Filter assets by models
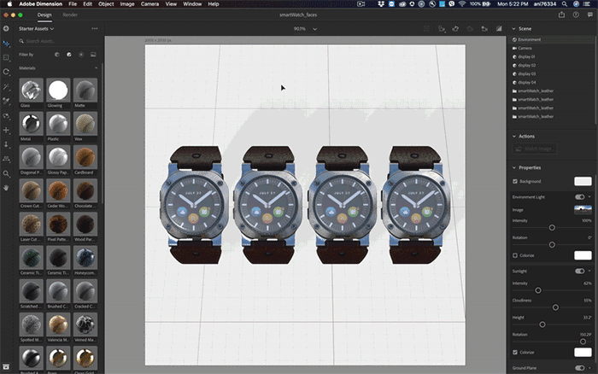 coord(57,55)
